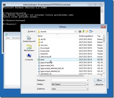Select the inf folder
The height and width of the screenshot is (98, 114).
(42, 42)
